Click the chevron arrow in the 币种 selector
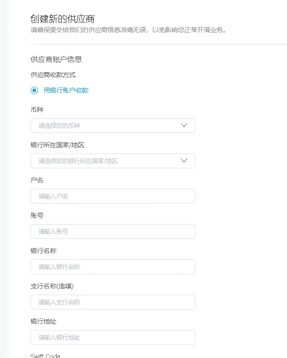The width and height of the screenshot is (287, 358). click(x=184, y=126)
